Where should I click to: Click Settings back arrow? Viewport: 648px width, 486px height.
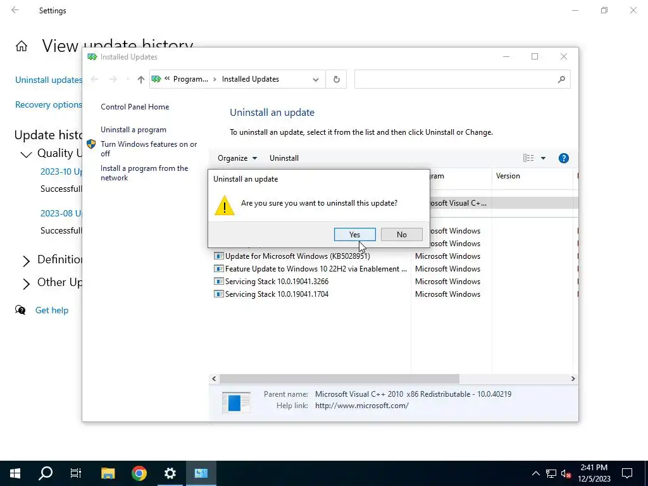[x=15, y=10]
